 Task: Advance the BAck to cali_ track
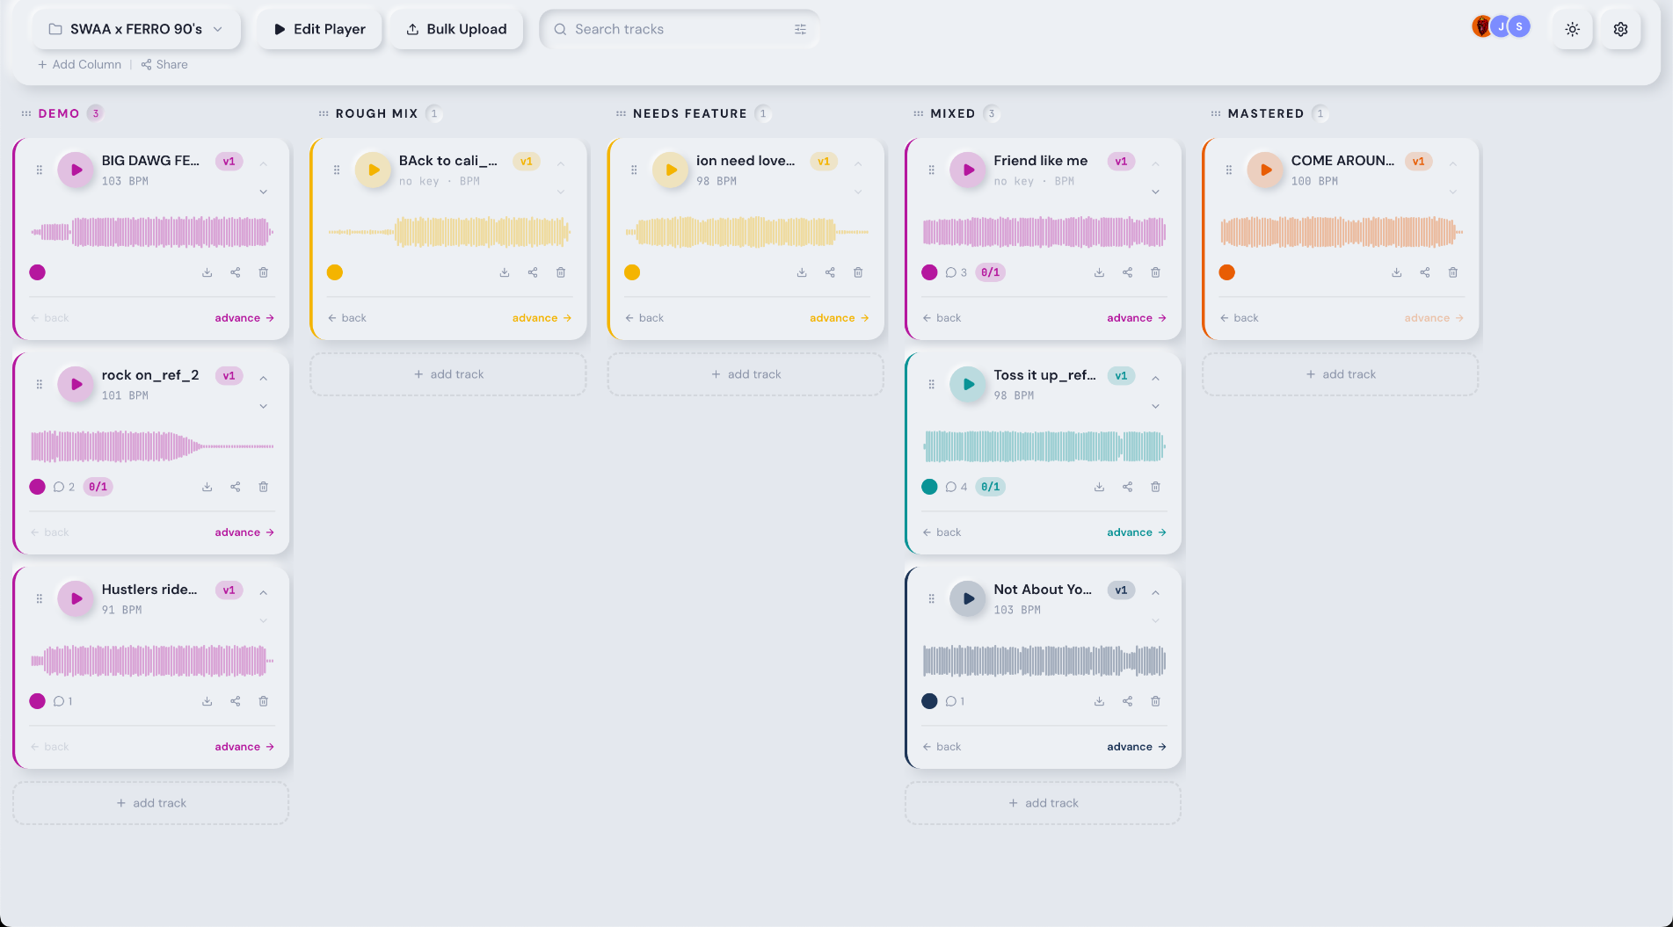point(542,318)
